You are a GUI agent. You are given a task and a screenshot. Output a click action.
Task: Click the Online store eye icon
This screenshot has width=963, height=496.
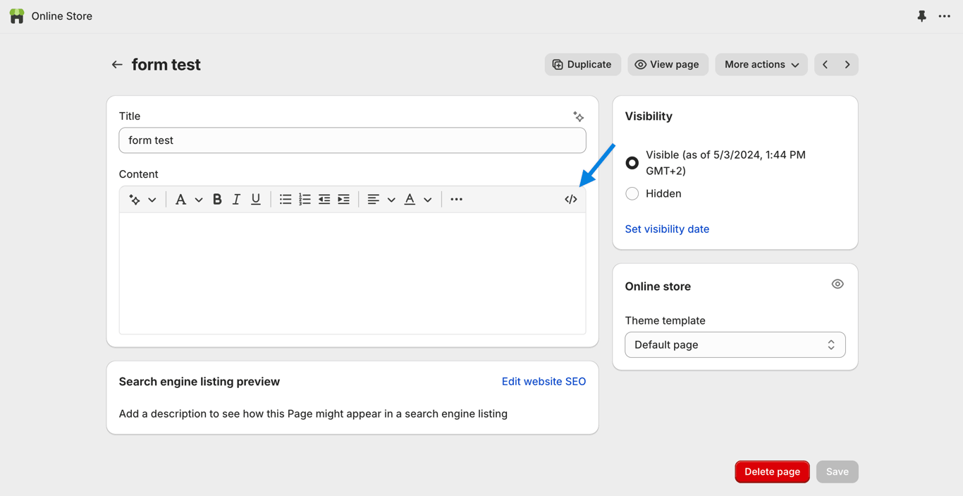click(x=838, y=284)
